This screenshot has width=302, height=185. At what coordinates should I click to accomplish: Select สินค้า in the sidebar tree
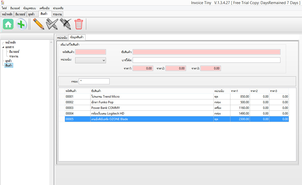click(x=9, y=66)
